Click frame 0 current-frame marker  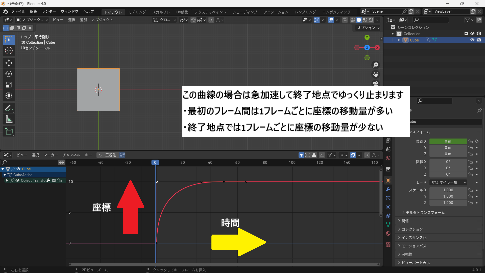point(155,163)
